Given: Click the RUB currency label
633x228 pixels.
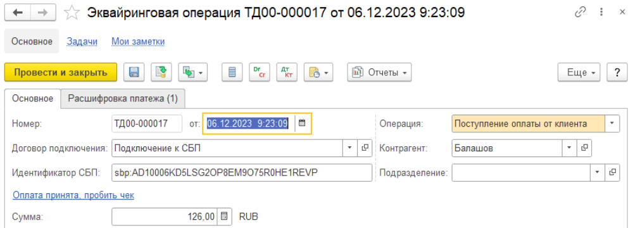Looking at the screenshot, I should pyautogui.click(x=249, y=217).
